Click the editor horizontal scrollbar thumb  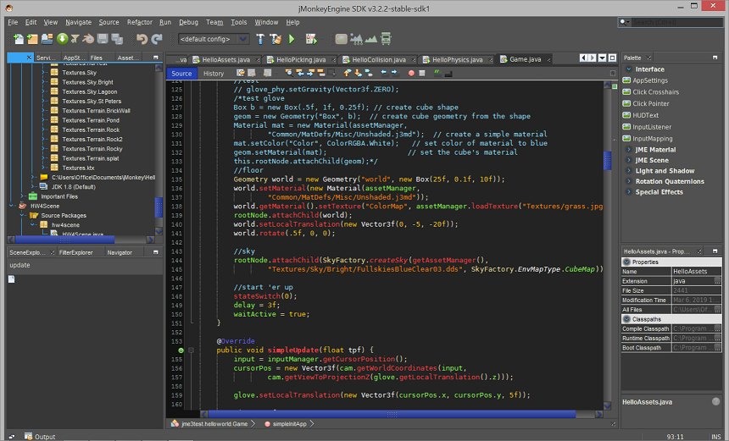392,414
